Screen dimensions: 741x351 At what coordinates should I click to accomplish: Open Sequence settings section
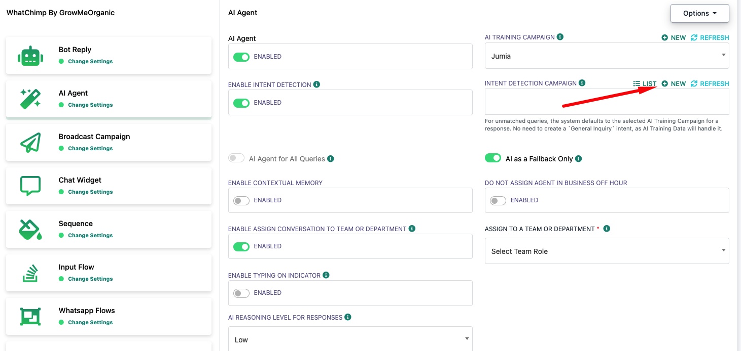click(109, 229)
